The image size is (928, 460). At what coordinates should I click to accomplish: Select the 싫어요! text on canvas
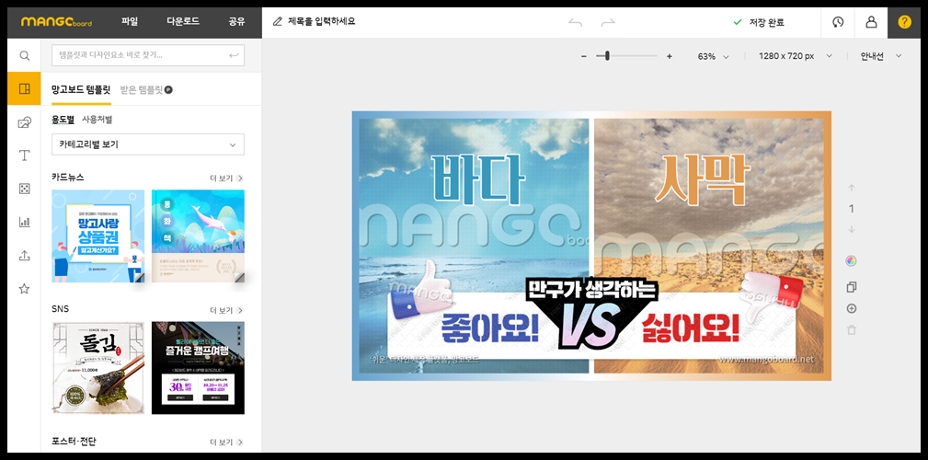point(690,329)
